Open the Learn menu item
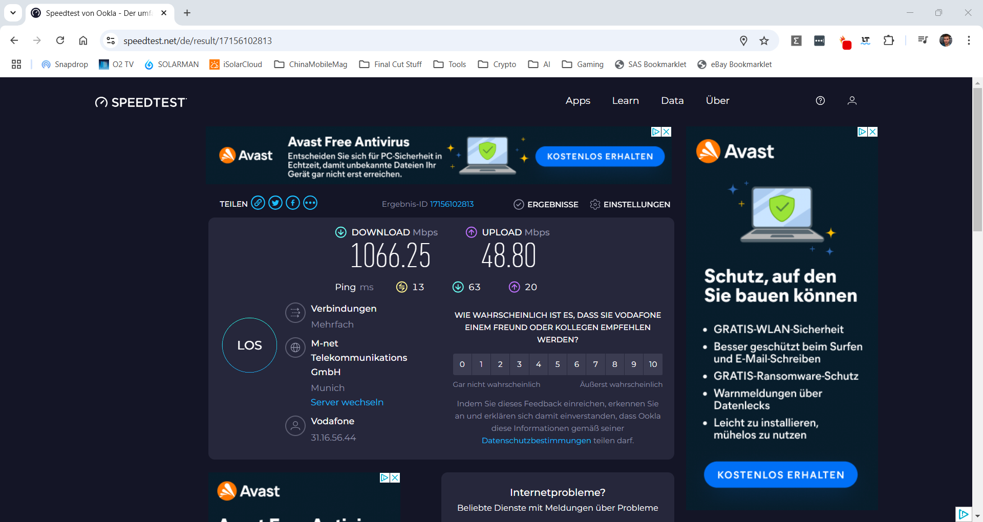The image size is (983, 522). coord(626,101)
